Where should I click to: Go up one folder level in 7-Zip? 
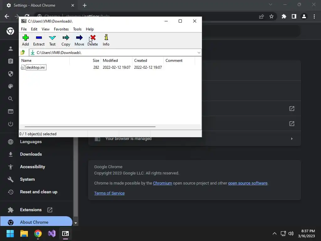[23, 52]
